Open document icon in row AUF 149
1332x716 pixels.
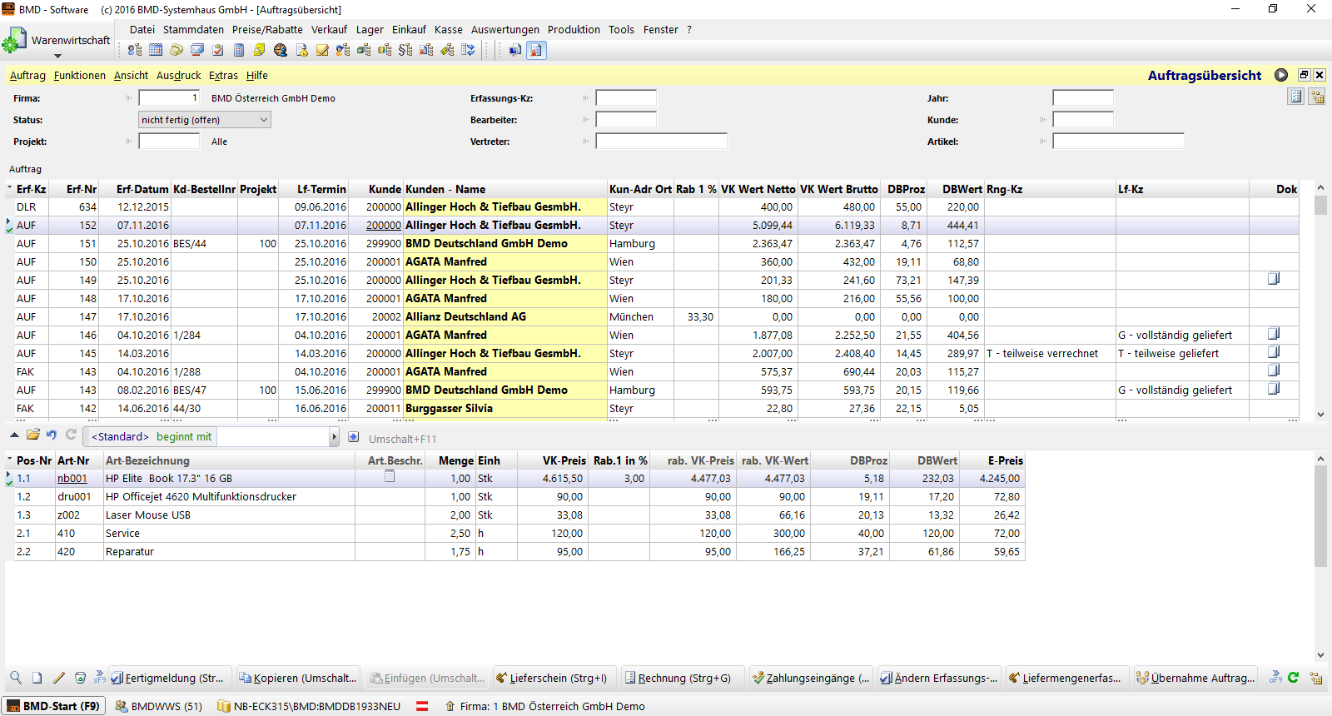pyautogui.click(x=1273, y=279)
